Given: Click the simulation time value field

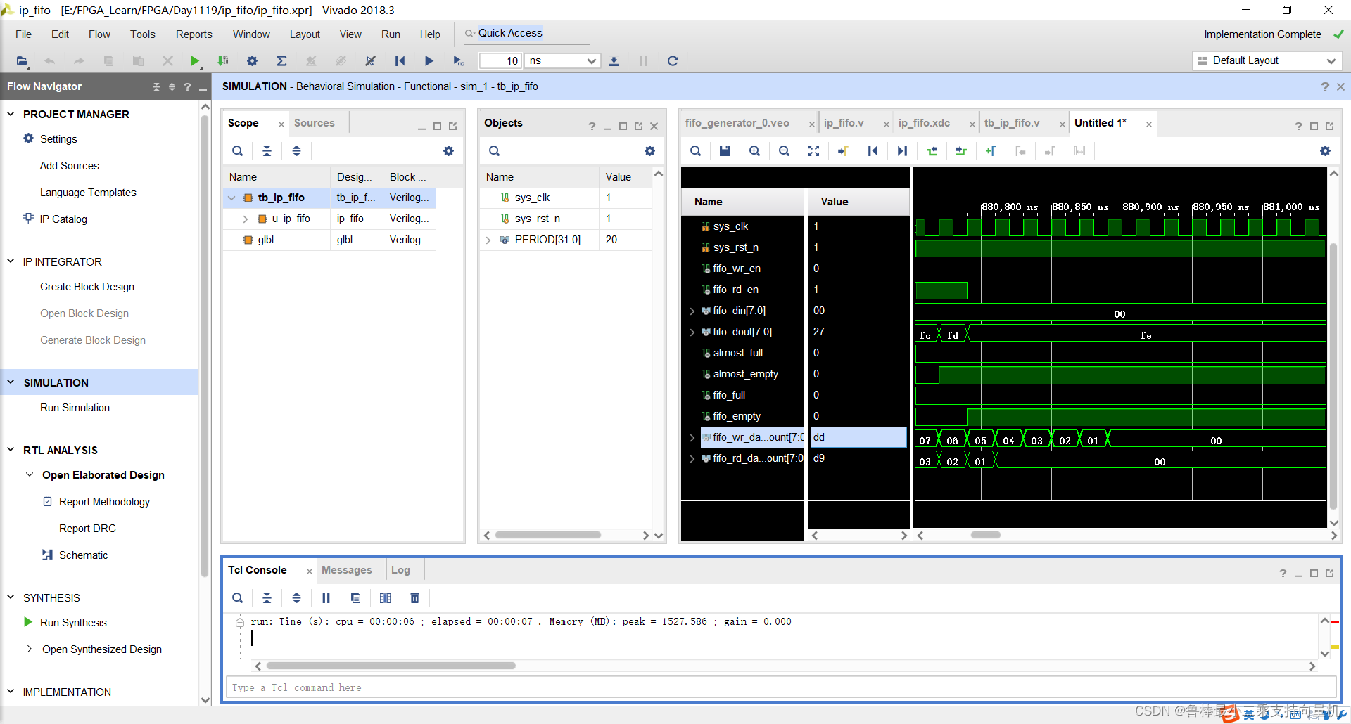Looking at the screenshot, I should 500,61.
